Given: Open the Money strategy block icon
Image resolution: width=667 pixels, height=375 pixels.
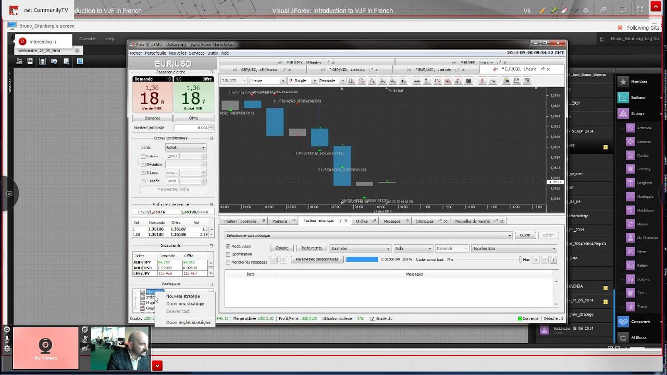Looking at the screenshot, I should click(631, 224).
